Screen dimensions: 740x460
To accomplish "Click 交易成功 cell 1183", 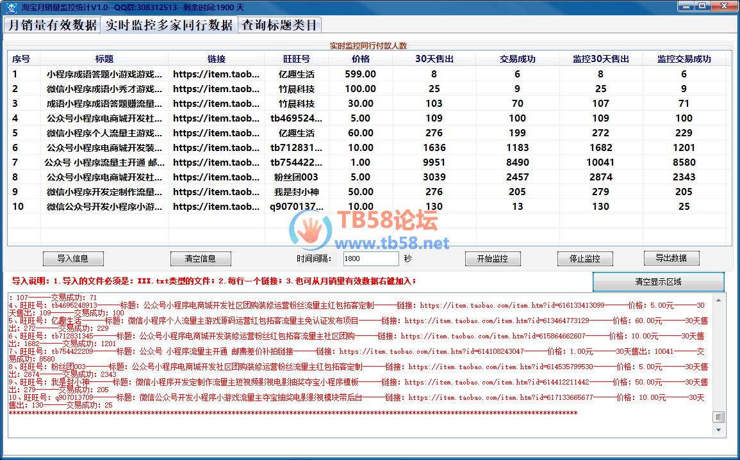I will point(517,148).
